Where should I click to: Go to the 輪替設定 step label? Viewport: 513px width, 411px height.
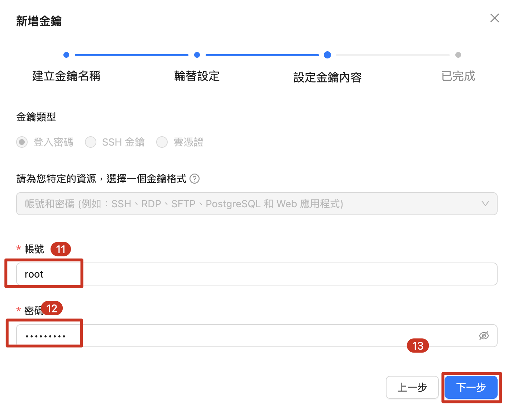tap(197, 76)
